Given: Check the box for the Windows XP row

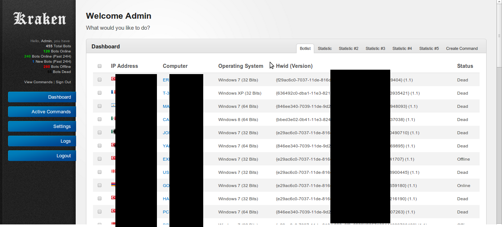Looking at the screenshot, I should (100, 93).
